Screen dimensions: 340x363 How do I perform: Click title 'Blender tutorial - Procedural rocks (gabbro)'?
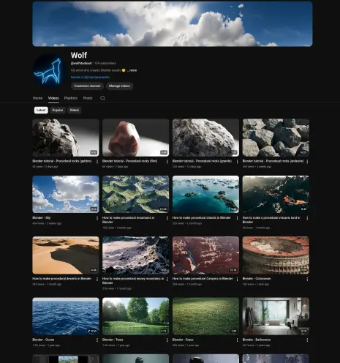[62, 161]
